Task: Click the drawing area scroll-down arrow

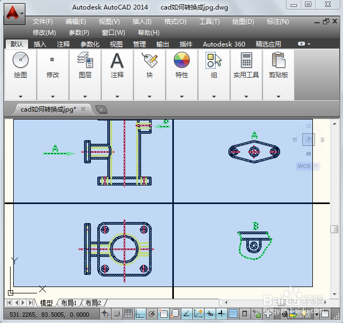Action: point(335,294)
